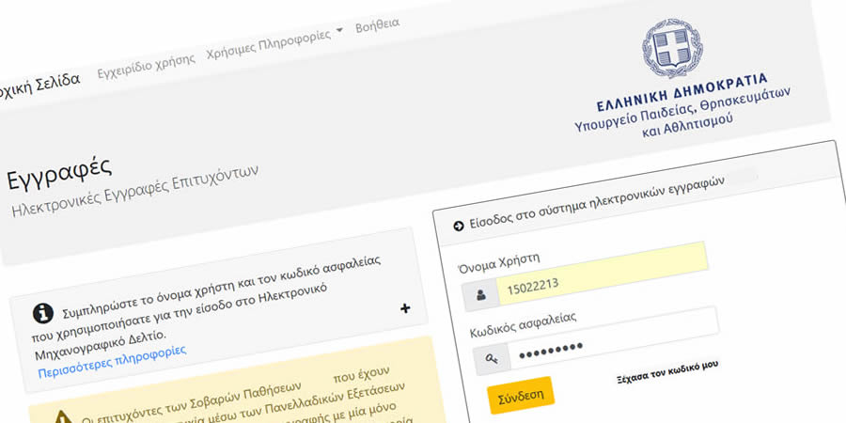
Task: Click the Ηλεκτρονικές Εγγραφές Επιτυχόντων subtitle
Action: pyautogui.click(x=133, y=191)
